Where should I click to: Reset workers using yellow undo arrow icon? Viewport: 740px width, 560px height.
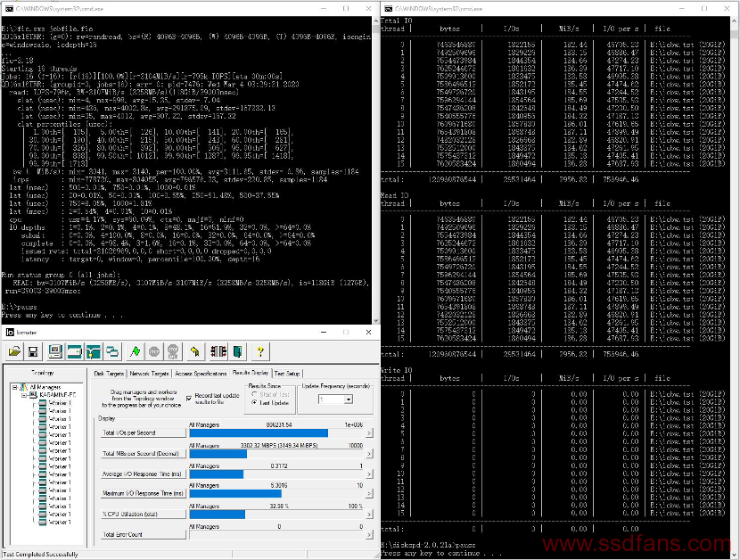click(x=195, y=351)
